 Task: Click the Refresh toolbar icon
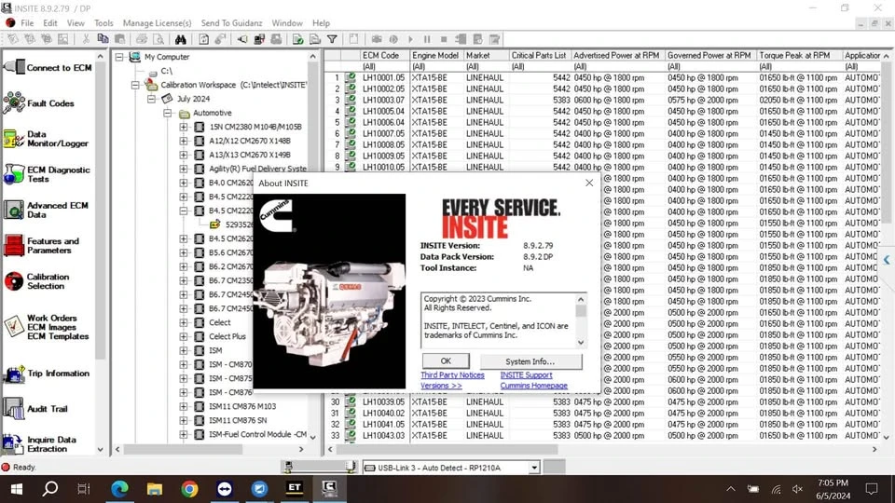(x=204, y=39)
